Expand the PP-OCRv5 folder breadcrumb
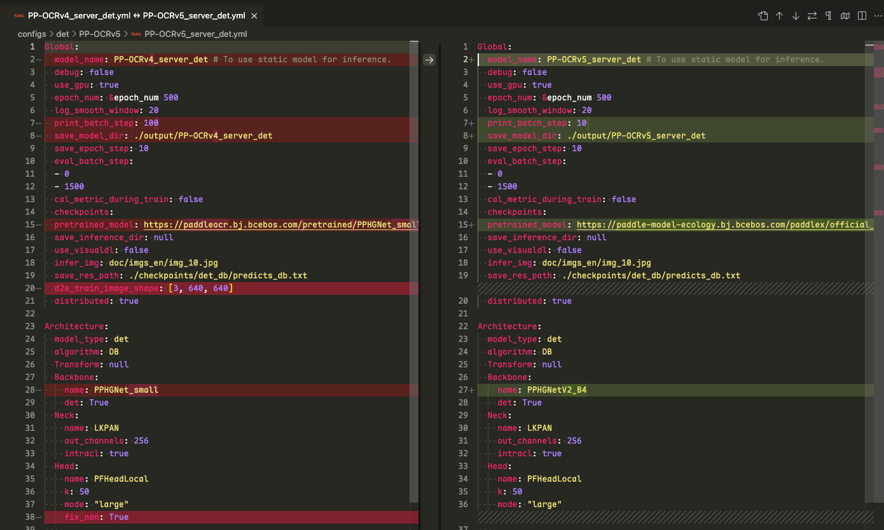The width and height of the screenshot is (884, 530). [99, 34]
